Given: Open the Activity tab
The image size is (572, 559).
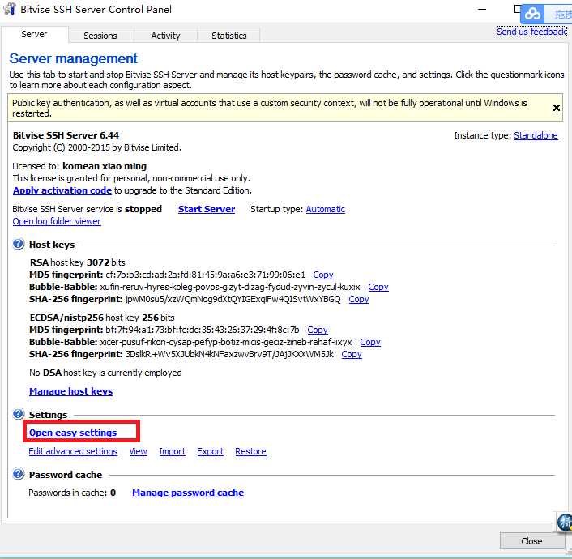Looking at the screenshot, I should click(x=165, y=36).
